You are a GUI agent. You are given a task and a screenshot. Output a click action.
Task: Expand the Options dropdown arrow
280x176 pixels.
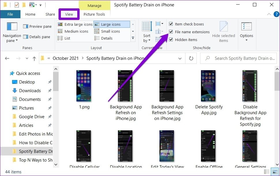pyautogui.click(x=247, y=40)
